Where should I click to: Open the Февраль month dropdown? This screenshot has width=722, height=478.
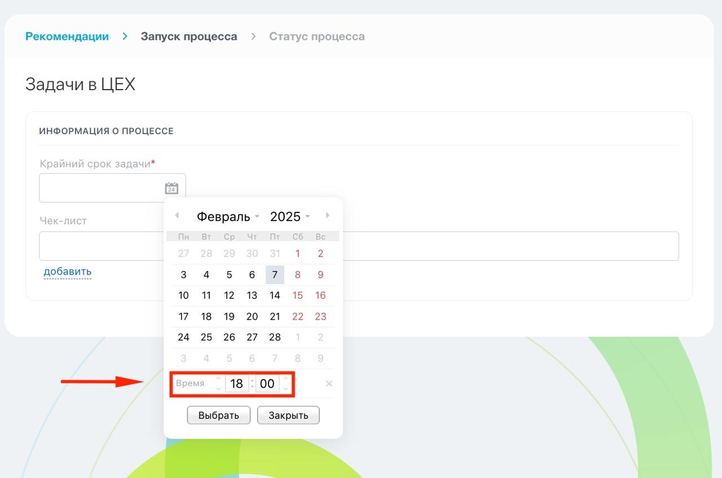[x=228, y=216]
